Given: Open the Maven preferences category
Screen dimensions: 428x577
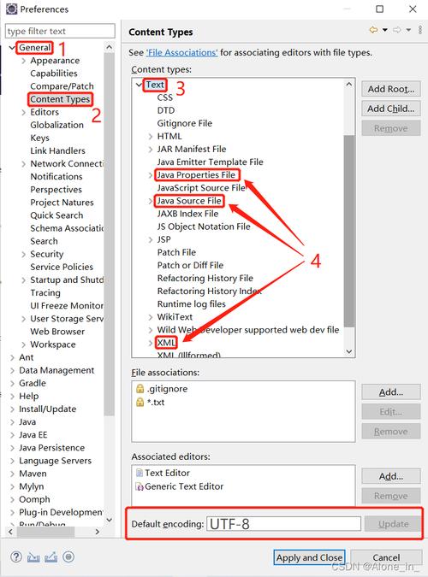Looking at the screenshot, I should (x=33, y=474).
